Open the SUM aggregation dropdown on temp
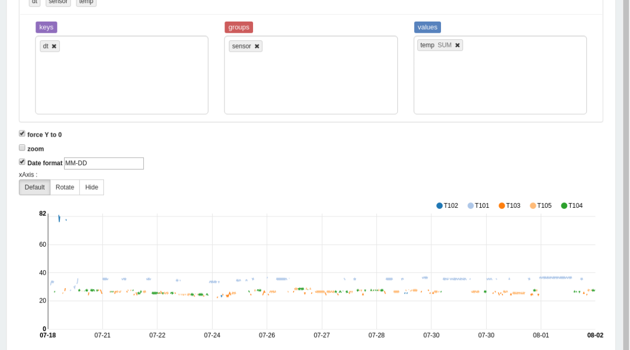The height and width of the screenshot is (350, 630). 444,45
